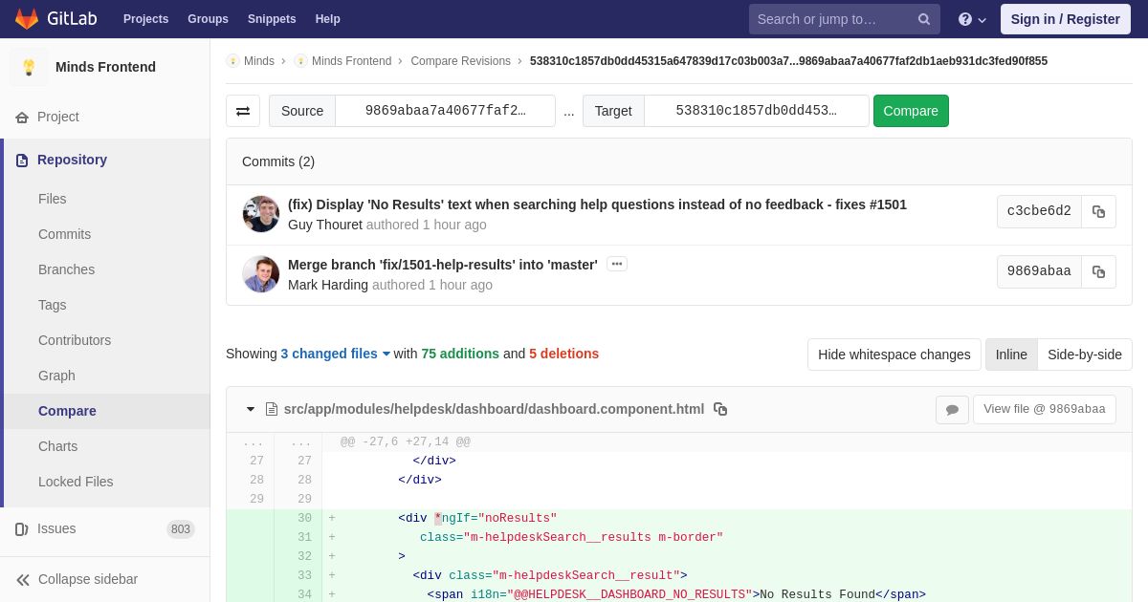Click Mark Harding's avatar
This screenshot has height=602, width=1148.
pos(261,274)
